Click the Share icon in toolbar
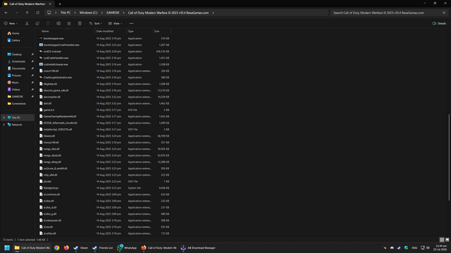This screenshot has width=451, height=253. tap(69, 23)
